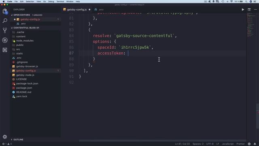Viewport: 259px width, 146px height.
Task: Expand the node_modules folder
Action: click(x=25, y=41)
